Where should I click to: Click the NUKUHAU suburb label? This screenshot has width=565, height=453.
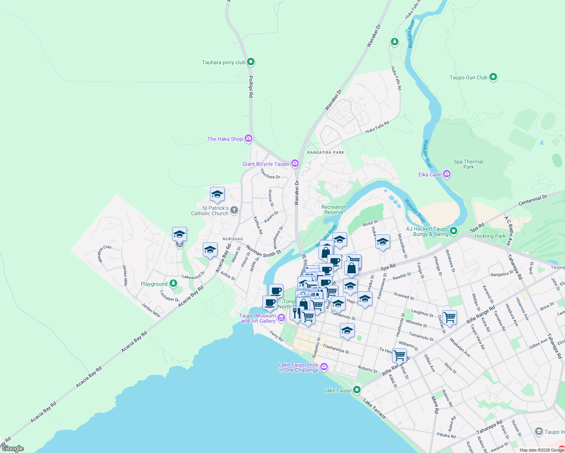click(233, 239)
